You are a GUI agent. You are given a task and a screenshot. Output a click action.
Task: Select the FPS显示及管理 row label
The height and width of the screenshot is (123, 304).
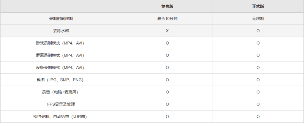pos(61,104)
